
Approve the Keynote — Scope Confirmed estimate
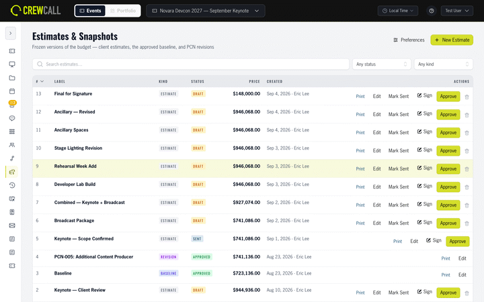click(458, 242)
